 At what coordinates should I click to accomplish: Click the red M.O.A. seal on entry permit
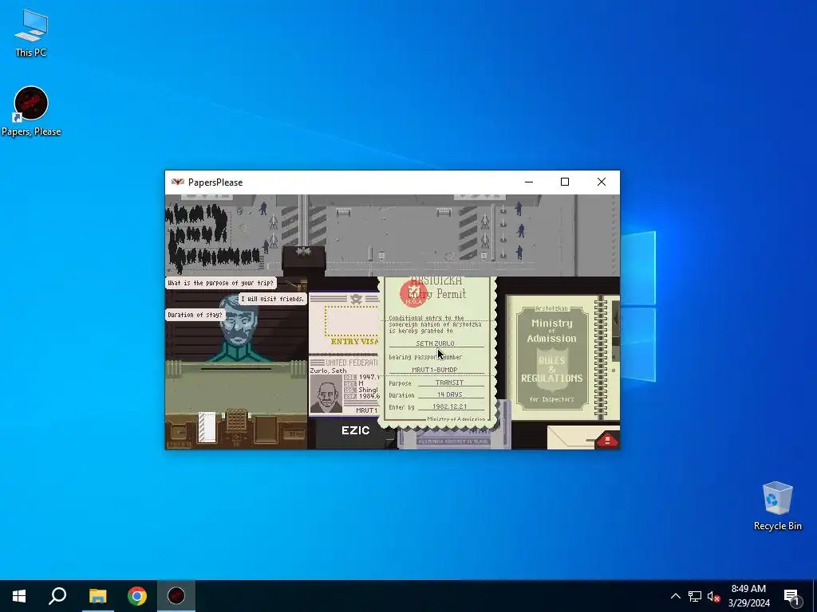(x=414, y=293)
